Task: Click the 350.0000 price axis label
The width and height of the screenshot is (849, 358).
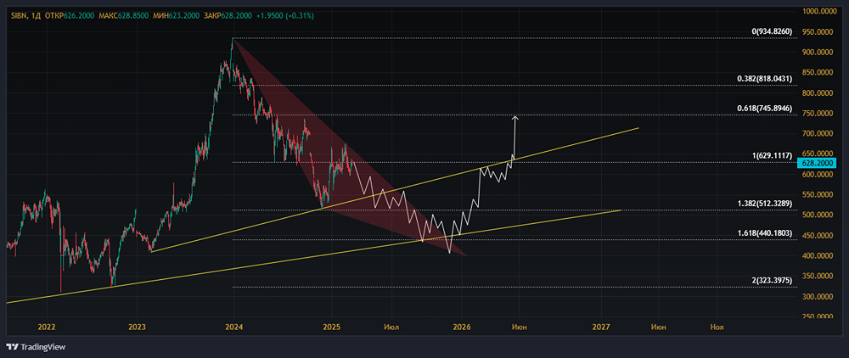Action: [x=818, y=277]
